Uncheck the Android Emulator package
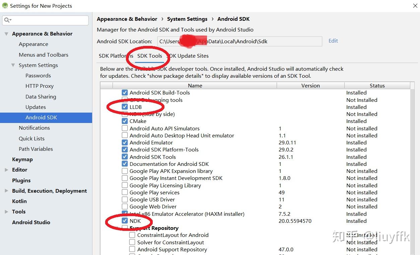Viewport: 420px width, 255px height. click(x=125, y=142)
